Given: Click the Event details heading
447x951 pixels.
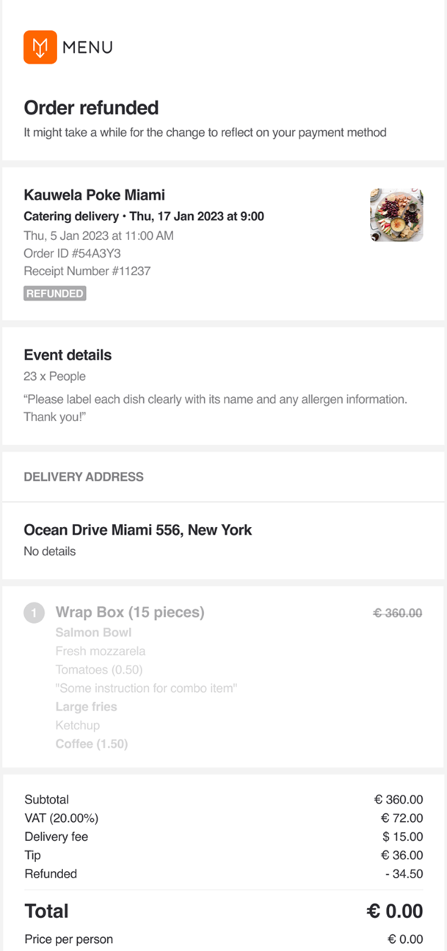Looking at the screenshot, I should tap(68, 355).
